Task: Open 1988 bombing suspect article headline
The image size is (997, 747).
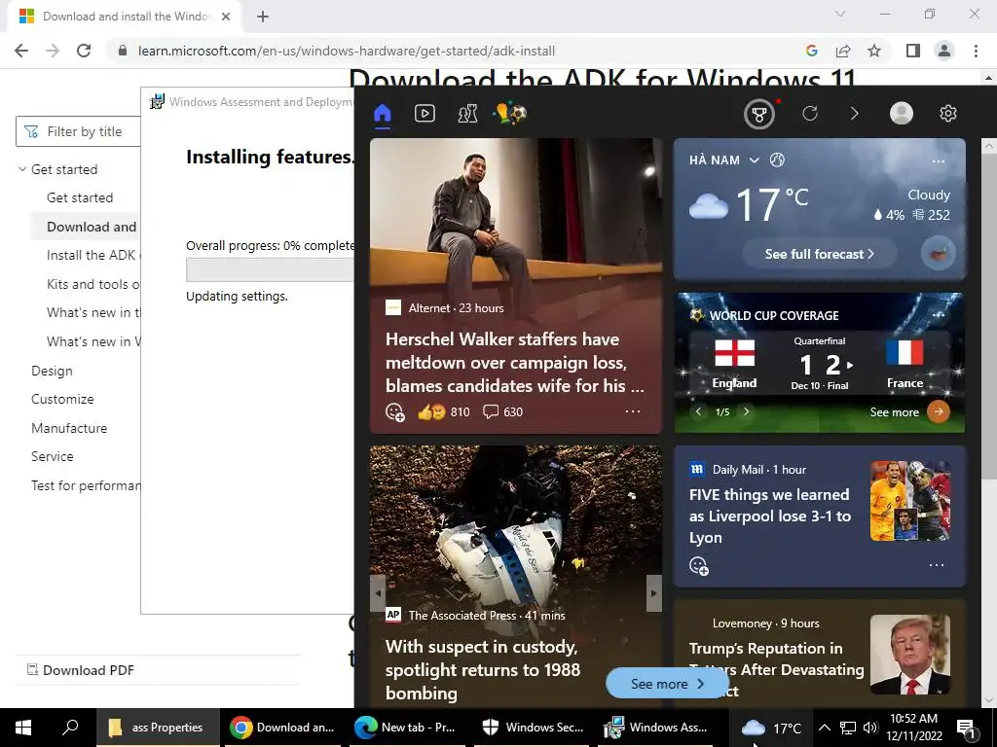Action: [x=483, y=669]
